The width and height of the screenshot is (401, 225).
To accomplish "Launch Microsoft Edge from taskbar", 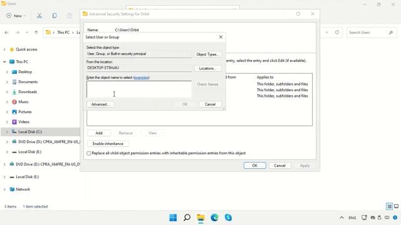I will click(x=214, y=217).
